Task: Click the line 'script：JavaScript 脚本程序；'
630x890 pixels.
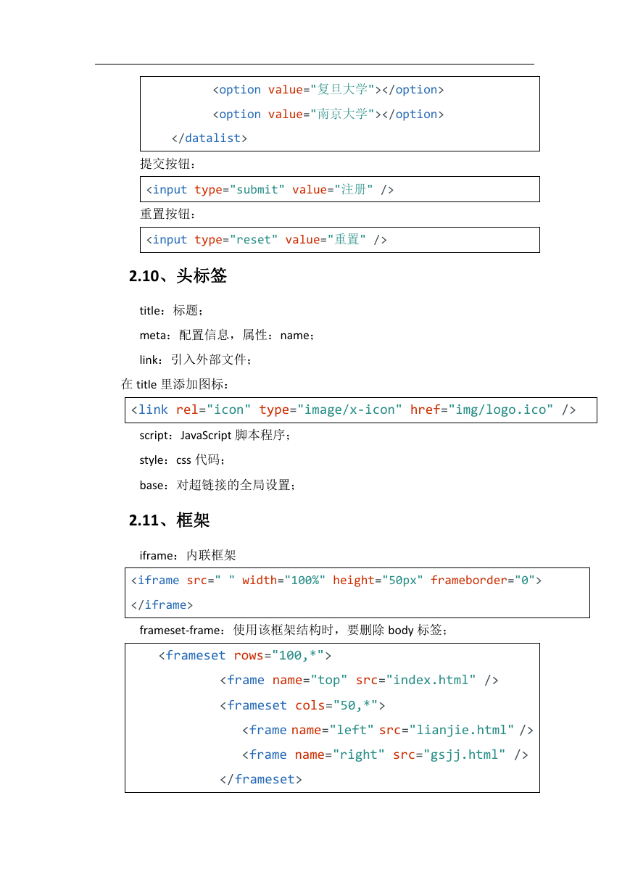Action: pos(215,436)
